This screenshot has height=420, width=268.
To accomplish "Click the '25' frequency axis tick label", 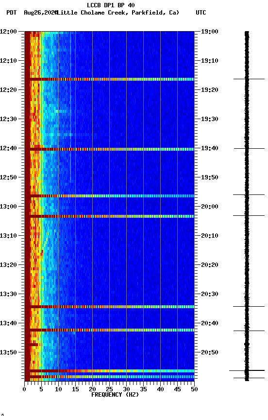I will pyautogui.click(x=109, y=389).
